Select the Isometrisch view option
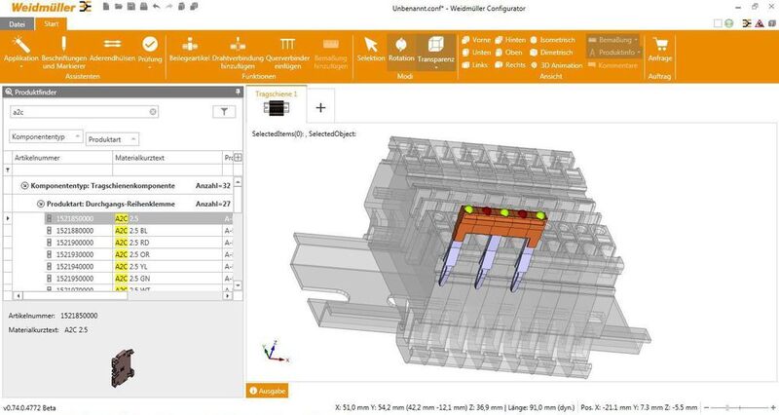This screenshot has width=779, height=415. pos(554,40)
